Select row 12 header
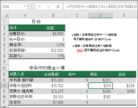The height and width of the screenshot is (108, 138). (4, 74)
